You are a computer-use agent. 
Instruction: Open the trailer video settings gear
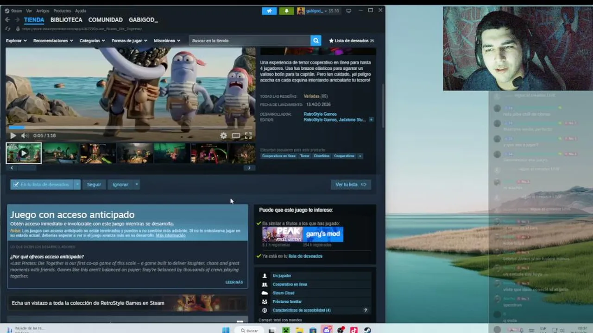tap(223, 136)
